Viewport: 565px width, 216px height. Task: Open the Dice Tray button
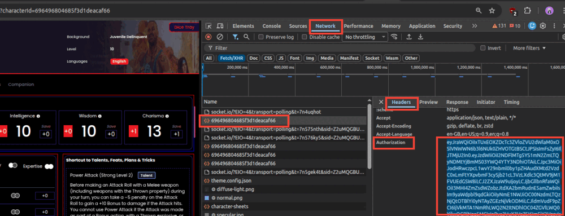coord(184,27)
